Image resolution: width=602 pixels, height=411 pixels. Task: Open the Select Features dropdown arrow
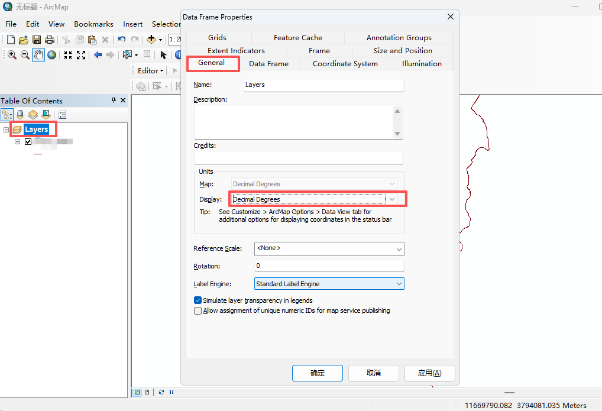[136, 56]
